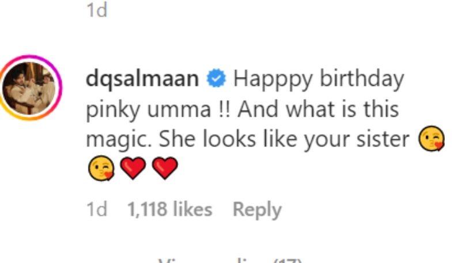Image resolution: width=461 pixels, height=263 pixels.
Task: Click the last red heart emoji
Action: pyautogui.click(x=165, y=169)
